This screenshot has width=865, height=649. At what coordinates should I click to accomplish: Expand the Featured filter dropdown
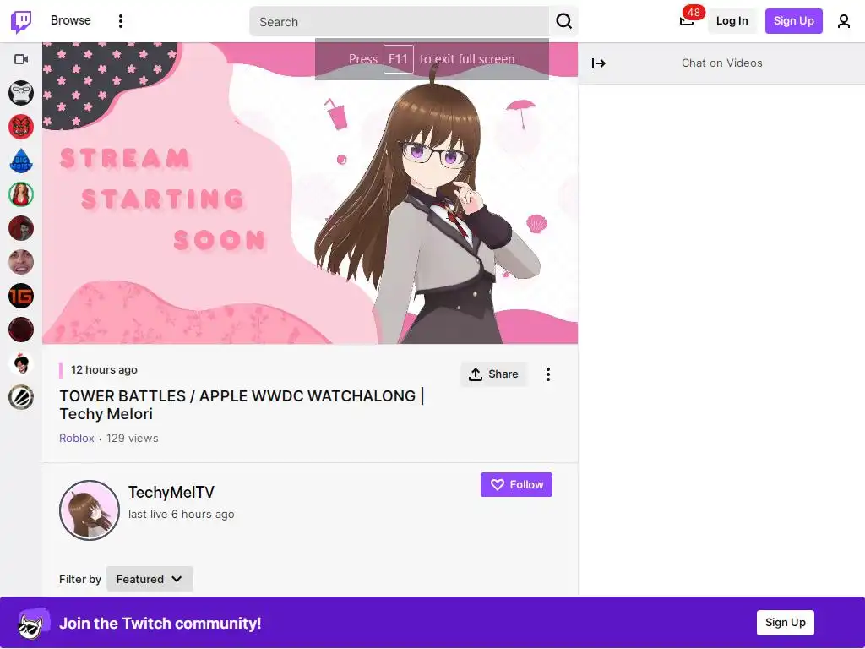(x=150, y=579)
